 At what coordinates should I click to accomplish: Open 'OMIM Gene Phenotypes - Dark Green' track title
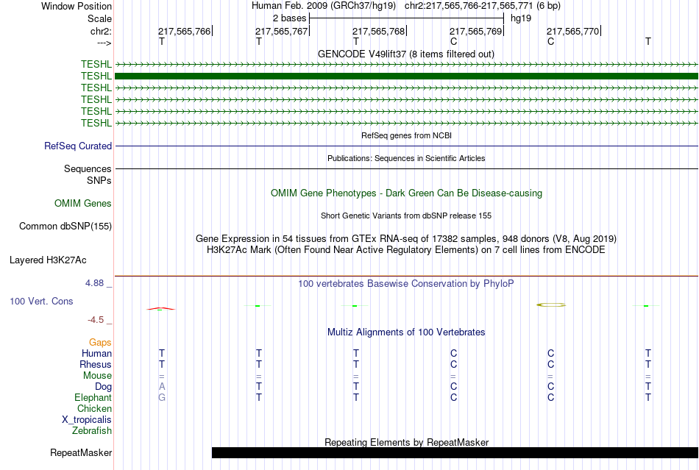[x=406, y=193]
